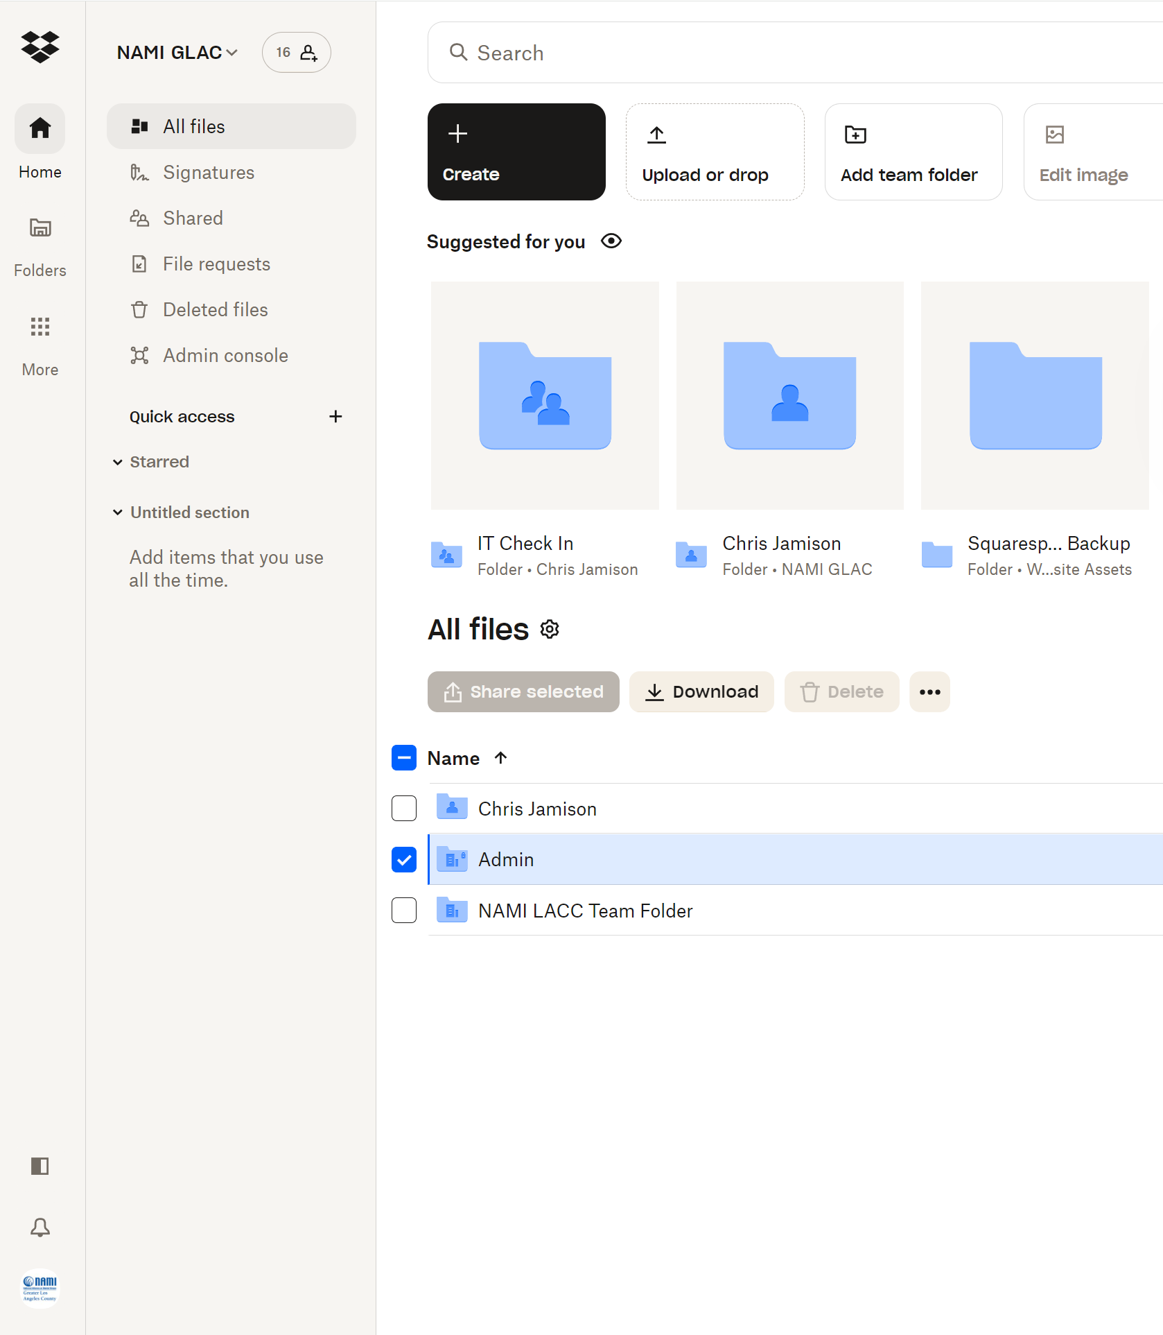Hide suggestions using the eye icon
The height and width of the screenshot is (1335, 1163).
611,241
